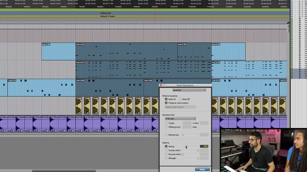Click the Swing 68% value field
The image size is (307, 172).
(204, 146)
